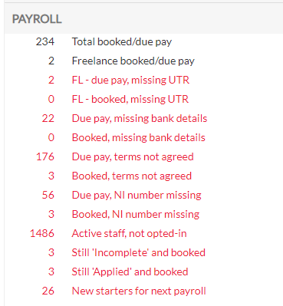This screenshot has height=306, width=283.
Task: Select "Still 'Applied' and booked" entry
Action: [x=130, y=272]
